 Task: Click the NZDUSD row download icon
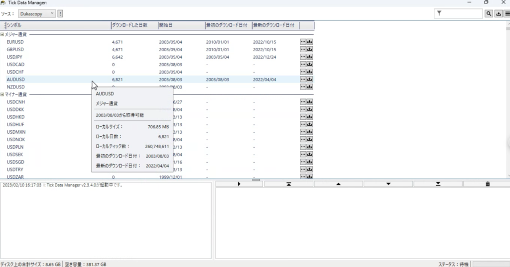pos(310,87)
